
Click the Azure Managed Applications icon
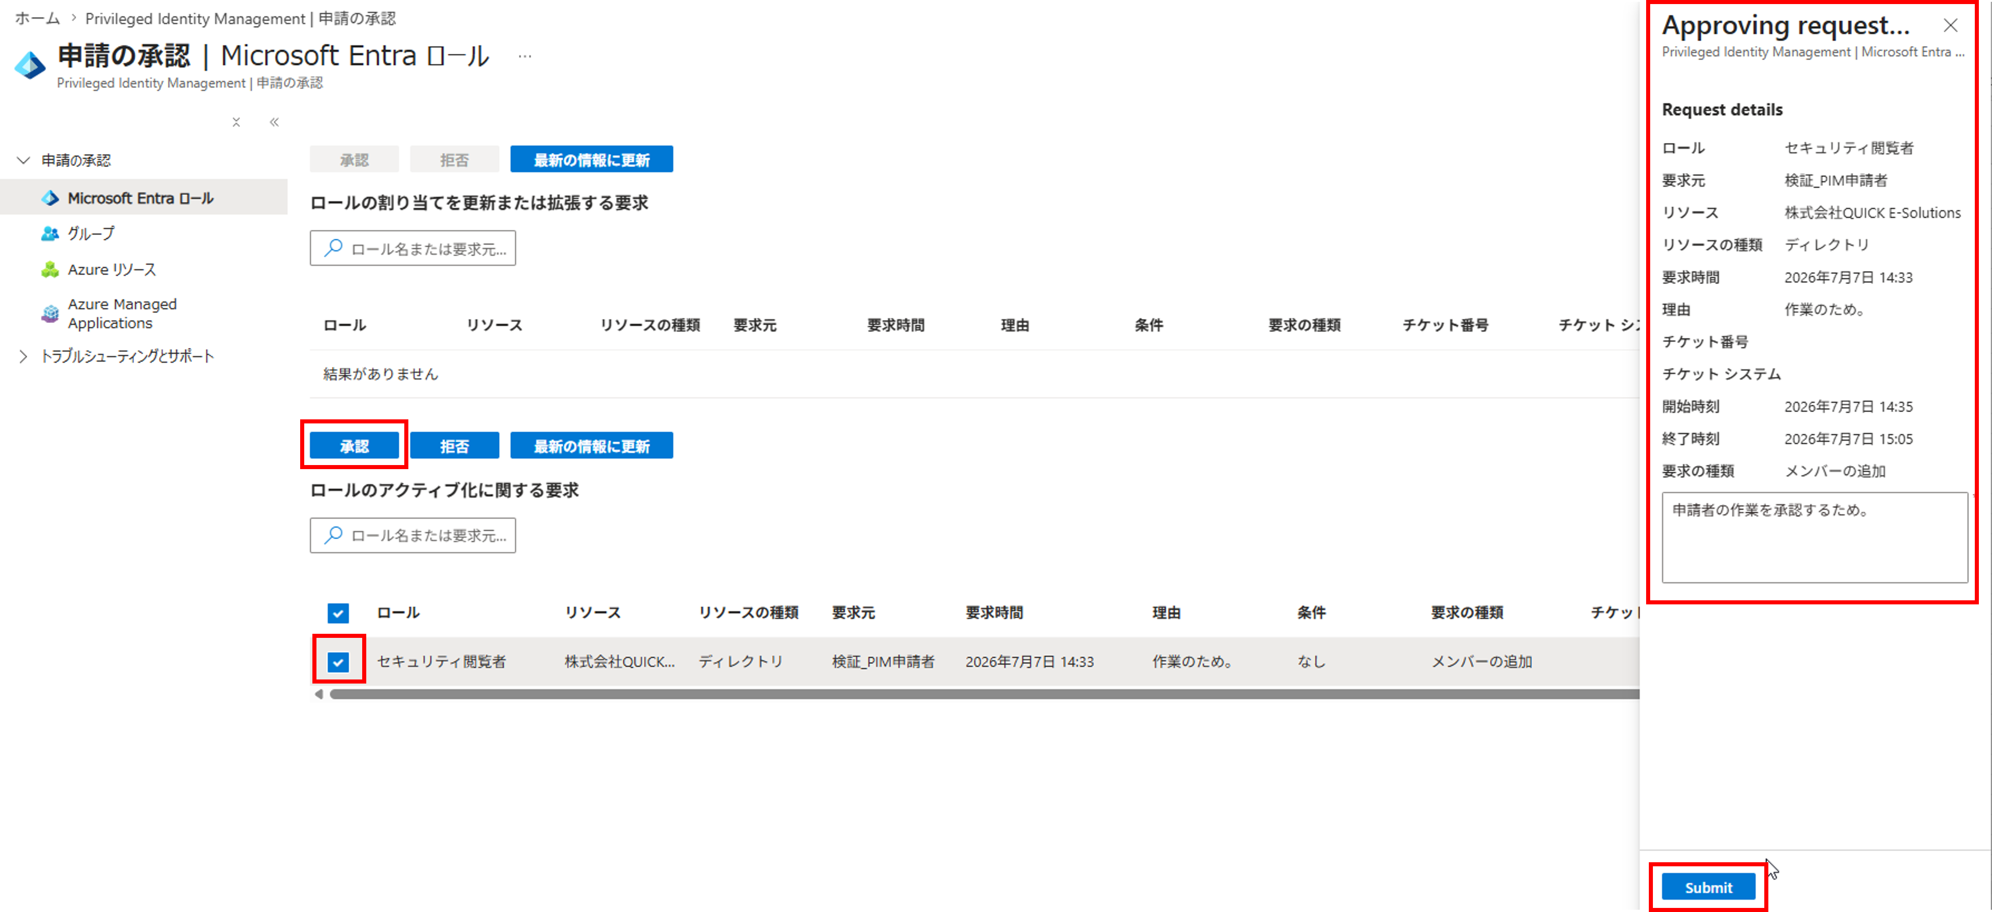point(50,314)
